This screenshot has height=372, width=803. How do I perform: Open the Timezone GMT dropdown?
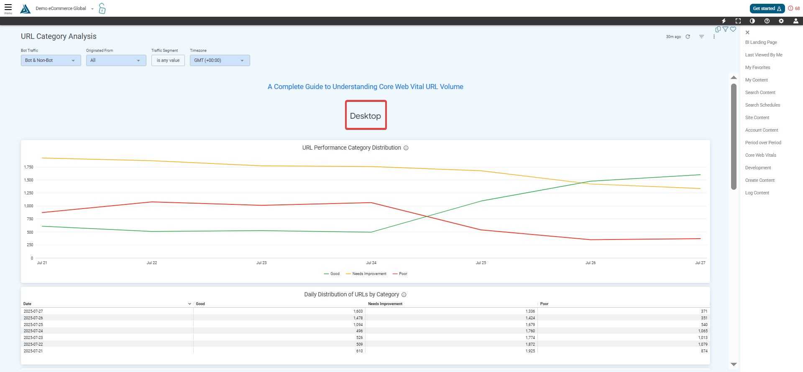pyautogui.click(x=220, y=61)
